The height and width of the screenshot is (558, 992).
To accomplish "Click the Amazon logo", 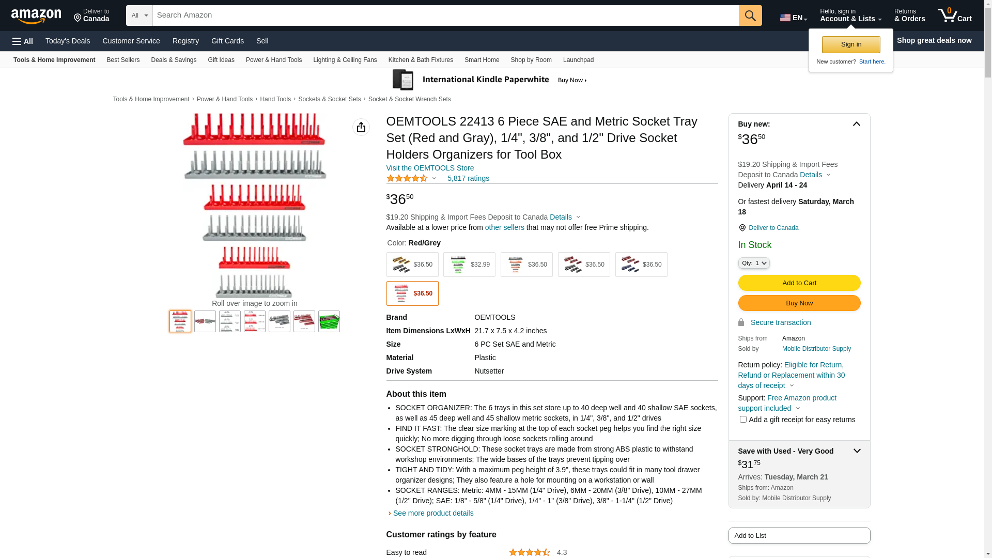I will (36, 16).
